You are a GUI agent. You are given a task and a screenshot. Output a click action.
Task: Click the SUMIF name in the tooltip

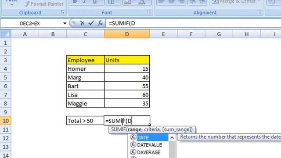click(x=119, y=129)
